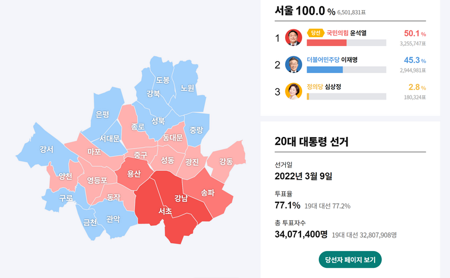Click Lee Jae-myung's candidate portrait
450x278 pixels.
click(x=294, y=65)
